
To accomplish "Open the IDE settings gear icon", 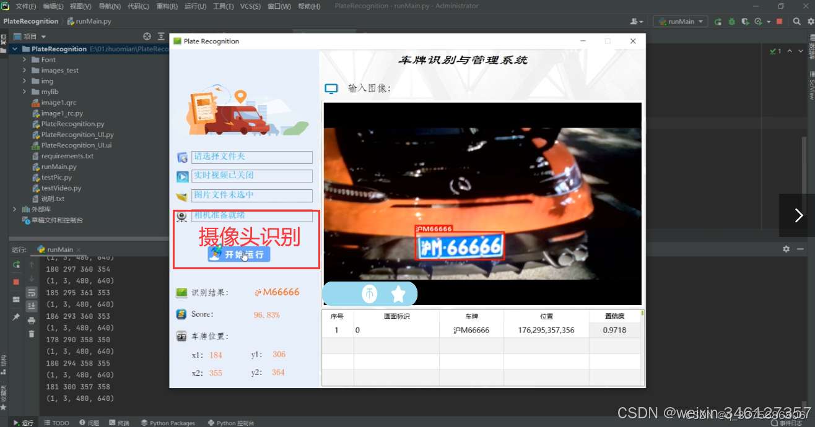I will pos(810,20).
